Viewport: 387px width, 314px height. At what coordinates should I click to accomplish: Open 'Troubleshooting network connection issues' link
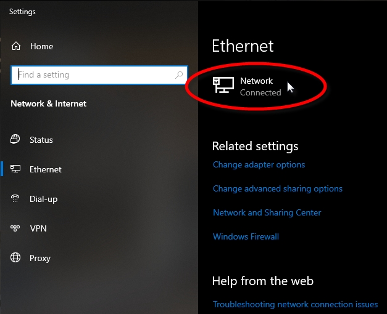pos(295,304)
